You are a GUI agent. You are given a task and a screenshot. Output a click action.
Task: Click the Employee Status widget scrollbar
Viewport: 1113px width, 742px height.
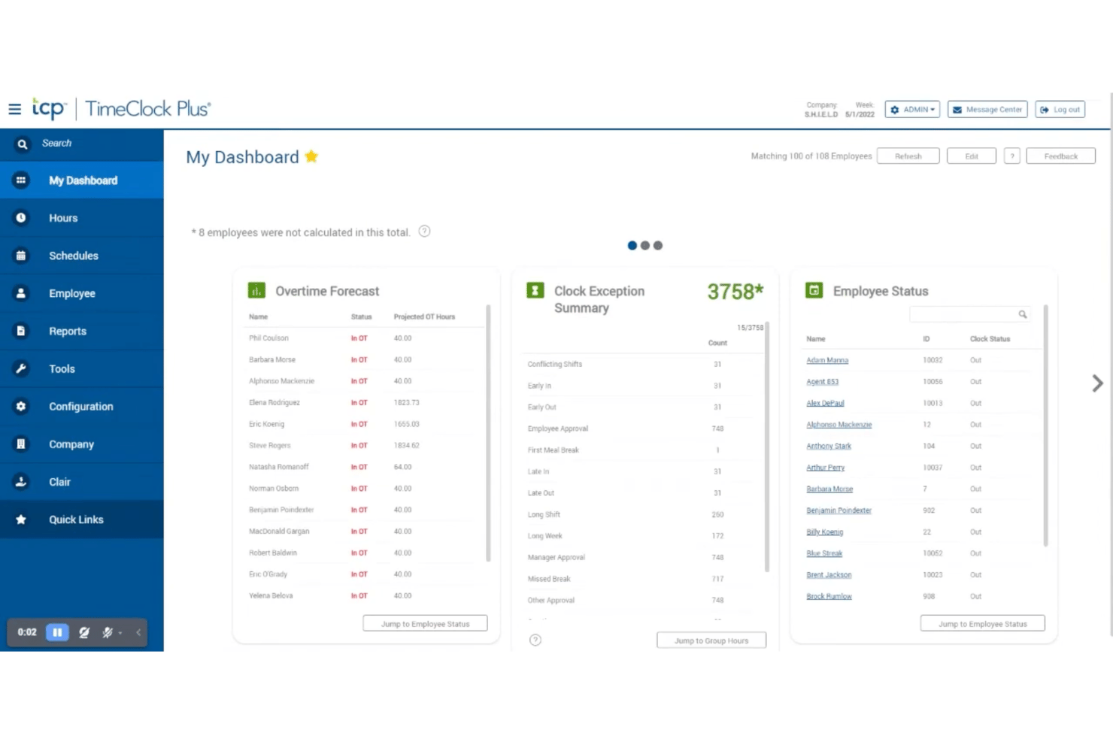tap(1046, 426)
